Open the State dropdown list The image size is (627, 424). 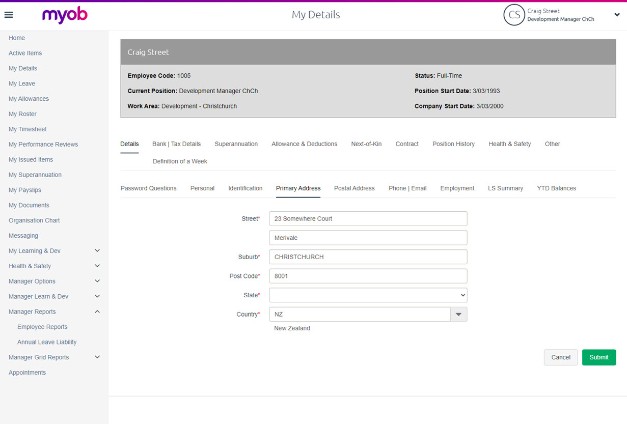pyautogui.click(x=368, y=295)
